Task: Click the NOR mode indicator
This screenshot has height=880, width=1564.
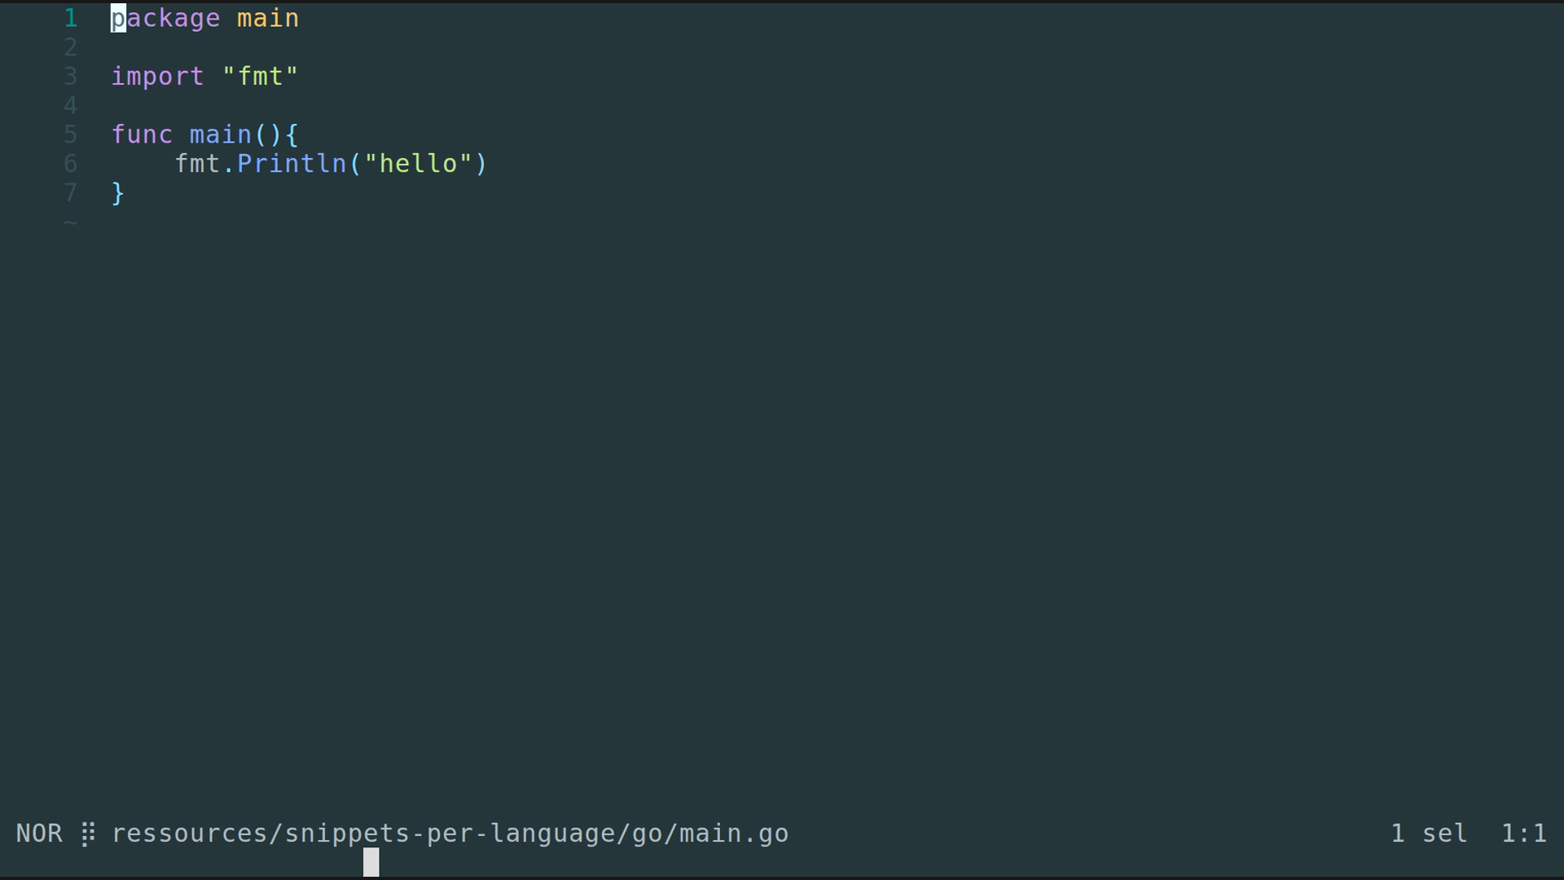Action: (x=39, y=834)
